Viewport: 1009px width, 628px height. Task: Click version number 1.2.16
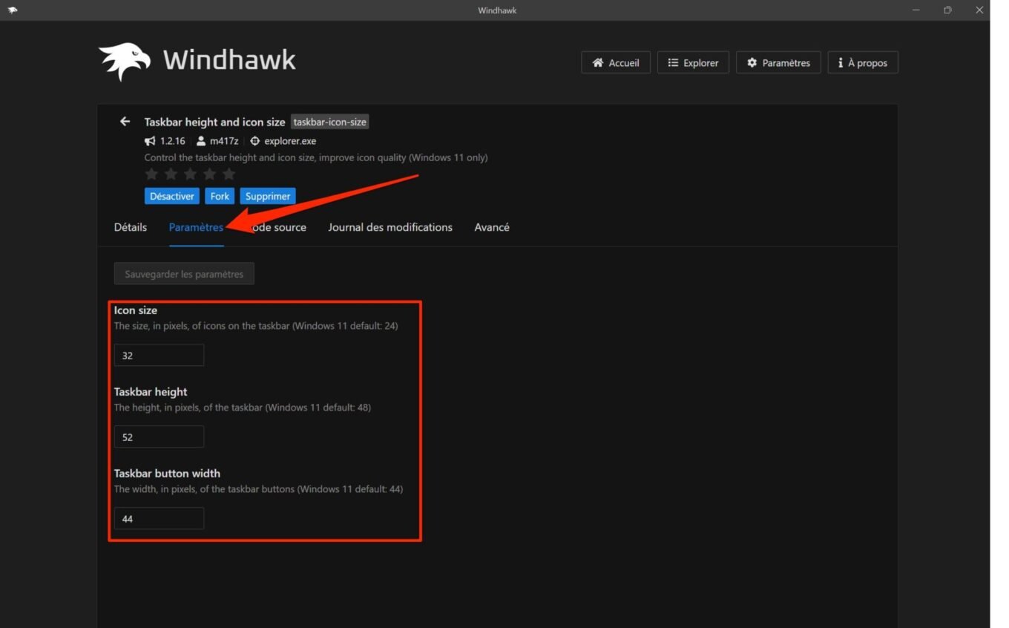click(173, 141)
